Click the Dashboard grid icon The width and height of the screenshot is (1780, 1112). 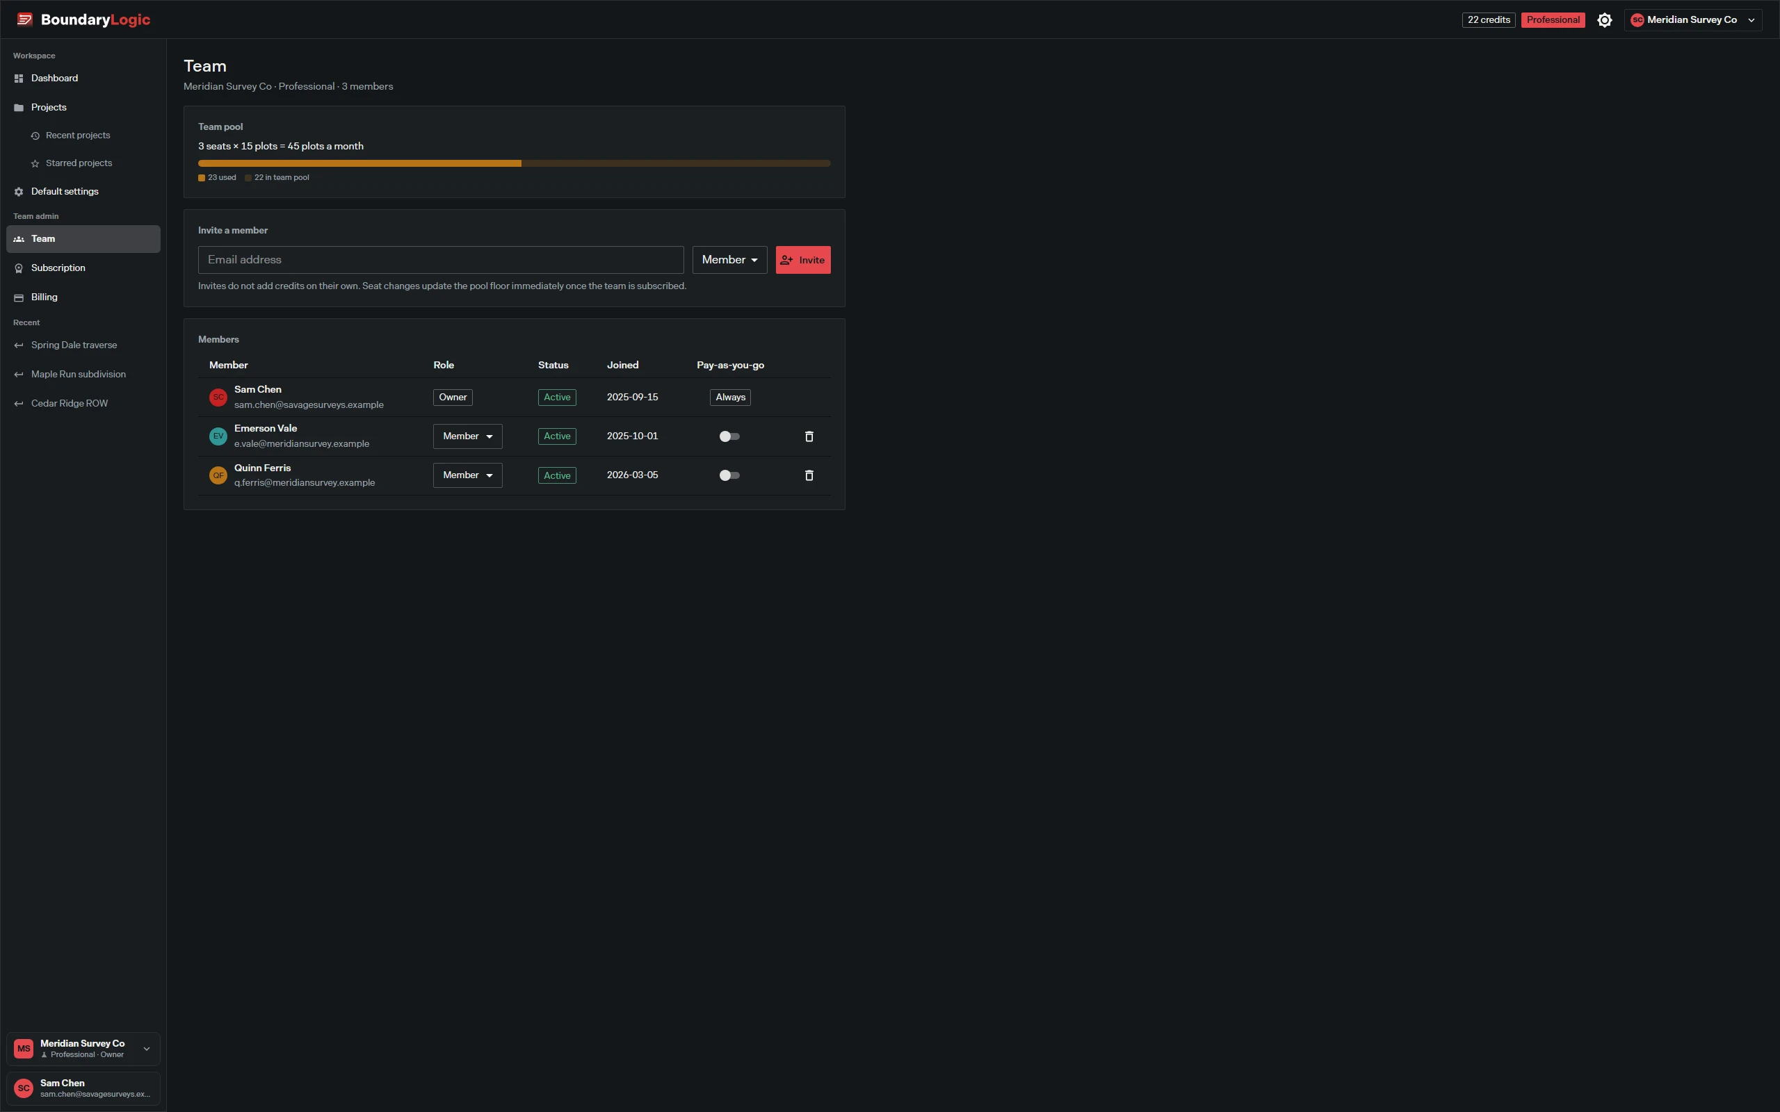tap(19, 78)
